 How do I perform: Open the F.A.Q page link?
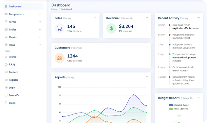(x=23, y=64)
